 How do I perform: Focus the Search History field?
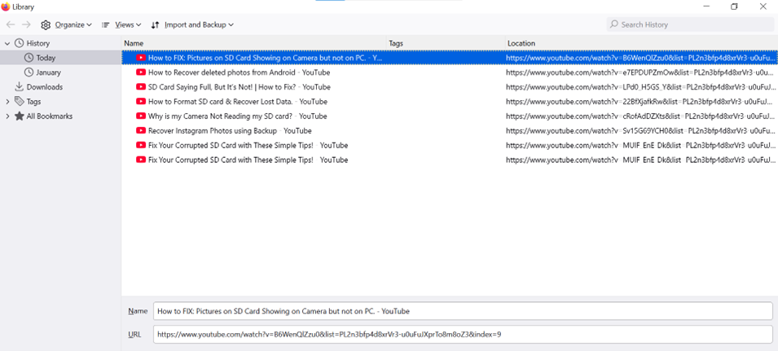click(x=690, y=24)
